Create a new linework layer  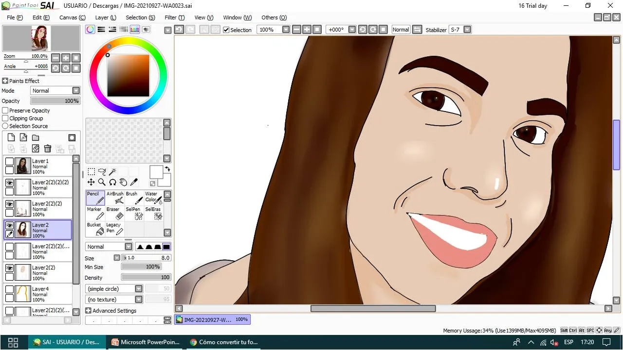(23, 138)
